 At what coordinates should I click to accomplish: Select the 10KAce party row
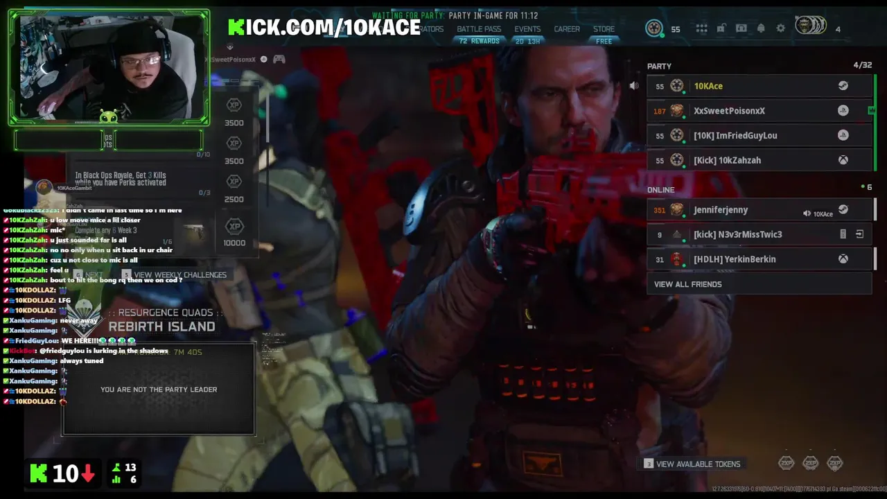tap(759, 86)
